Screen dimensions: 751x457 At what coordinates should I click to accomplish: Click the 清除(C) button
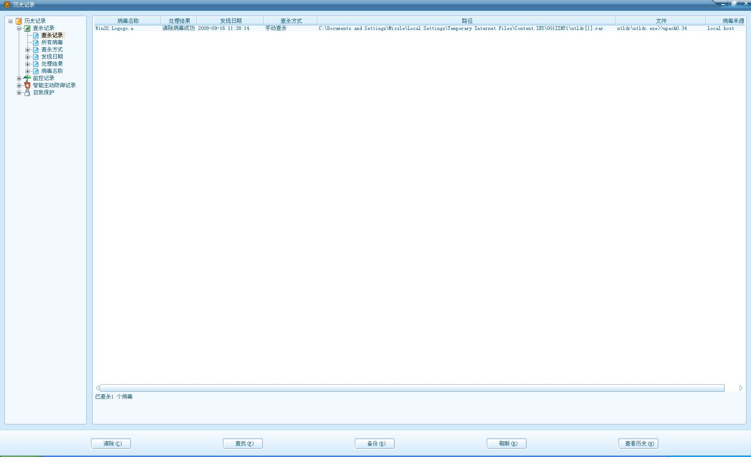[111, 444]
